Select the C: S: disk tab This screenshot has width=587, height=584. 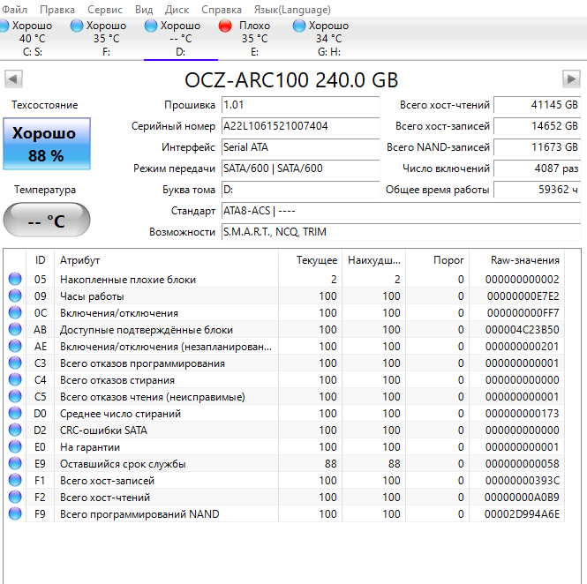click(x=32, y=39)
